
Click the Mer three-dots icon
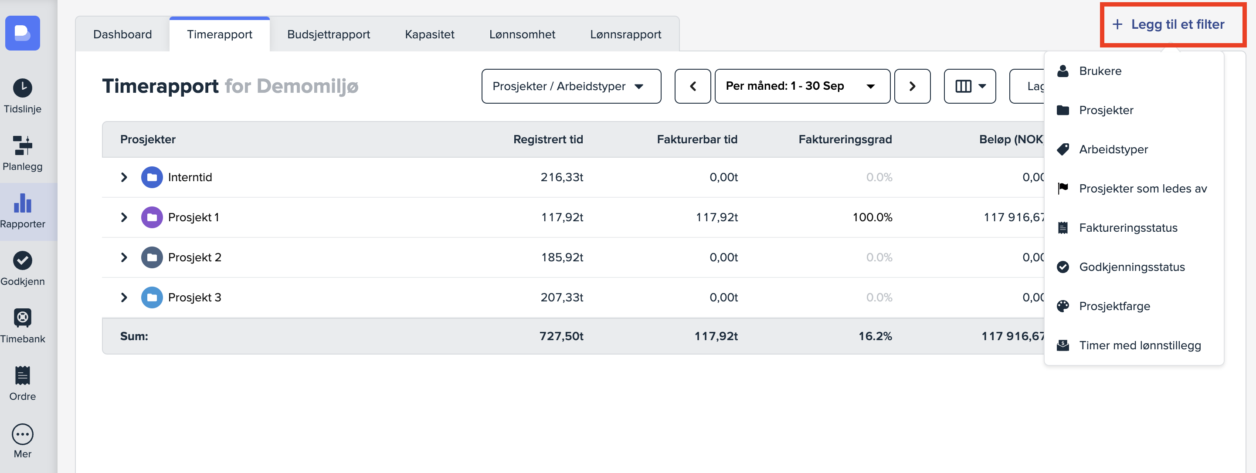22,433
